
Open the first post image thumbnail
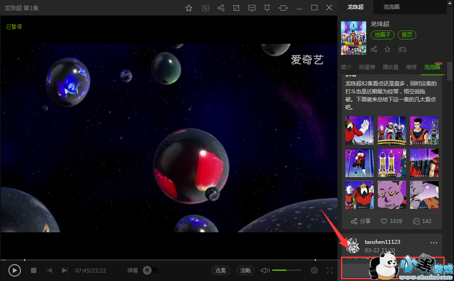tap(360, 131)
